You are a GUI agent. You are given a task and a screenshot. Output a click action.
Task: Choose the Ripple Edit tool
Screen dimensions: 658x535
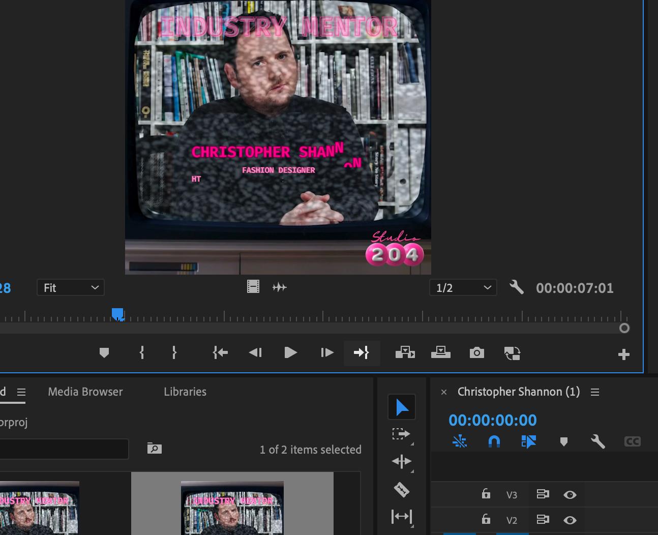click(402, 461)
